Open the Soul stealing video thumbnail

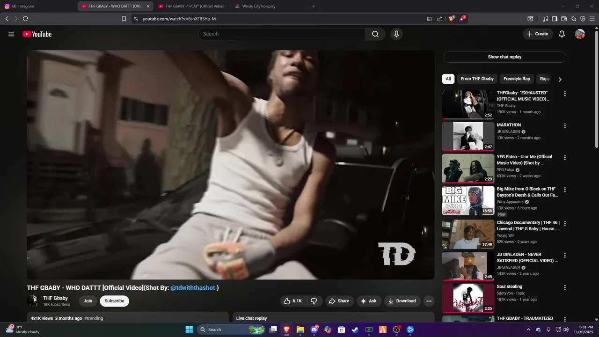(468, 298)
